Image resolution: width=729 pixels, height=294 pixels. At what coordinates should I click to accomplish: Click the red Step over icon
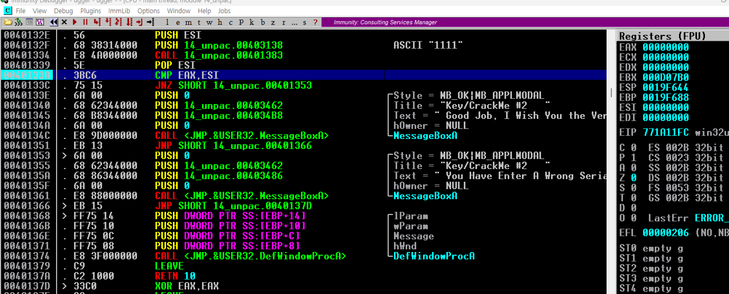pos(108,22)
